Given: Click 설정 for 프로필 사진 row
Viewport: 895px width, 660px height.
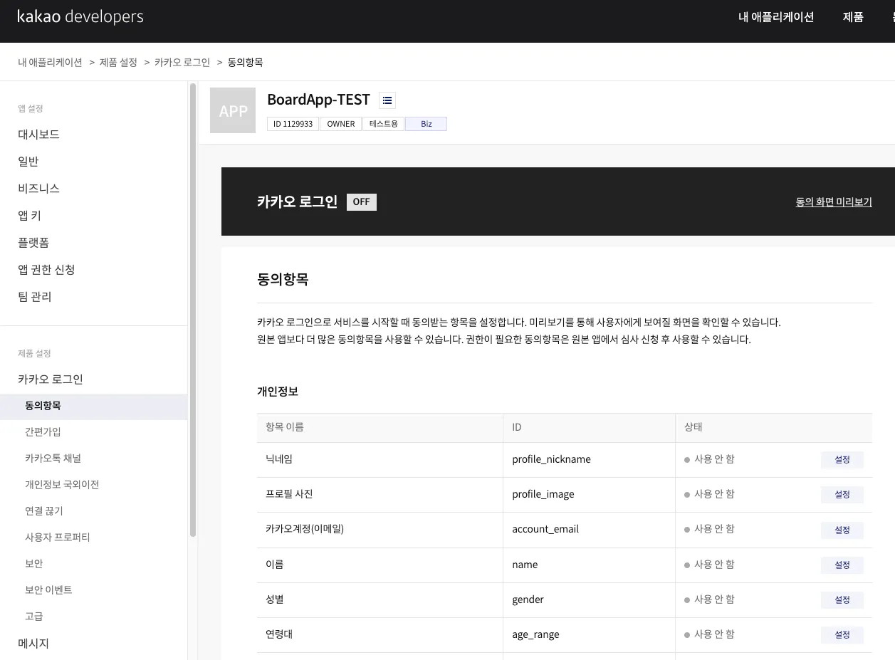Looking at the screenshot, I should [842, 495].
